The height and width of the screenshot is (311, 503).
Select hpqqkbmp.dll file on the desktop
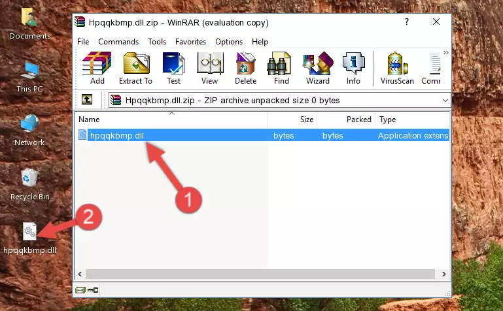point(30,238)
